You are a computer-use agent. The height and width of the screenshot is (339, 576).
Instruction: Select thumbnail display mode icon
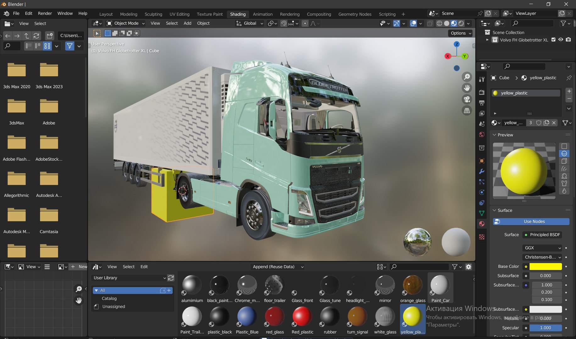(47, 46)
